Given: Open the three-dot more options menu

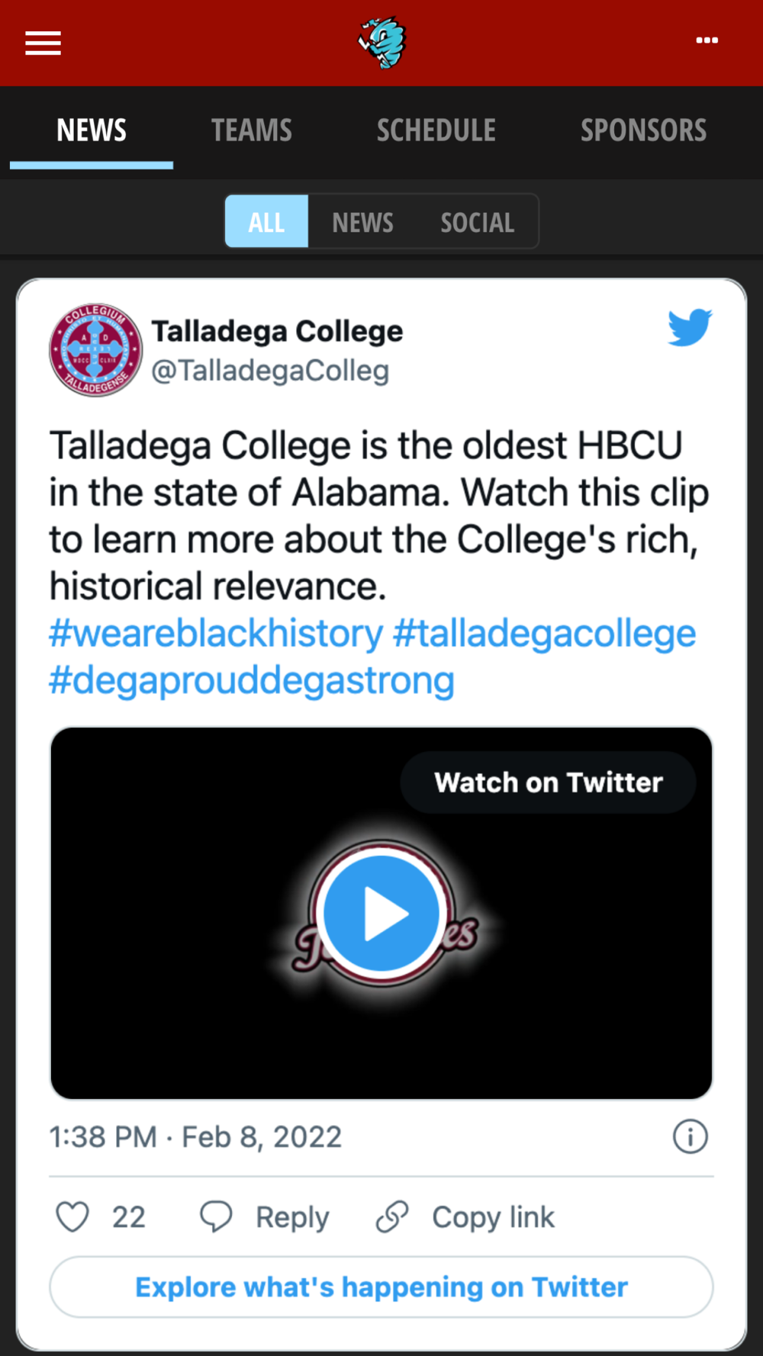Looking at the screenshot, I should 707,40.
